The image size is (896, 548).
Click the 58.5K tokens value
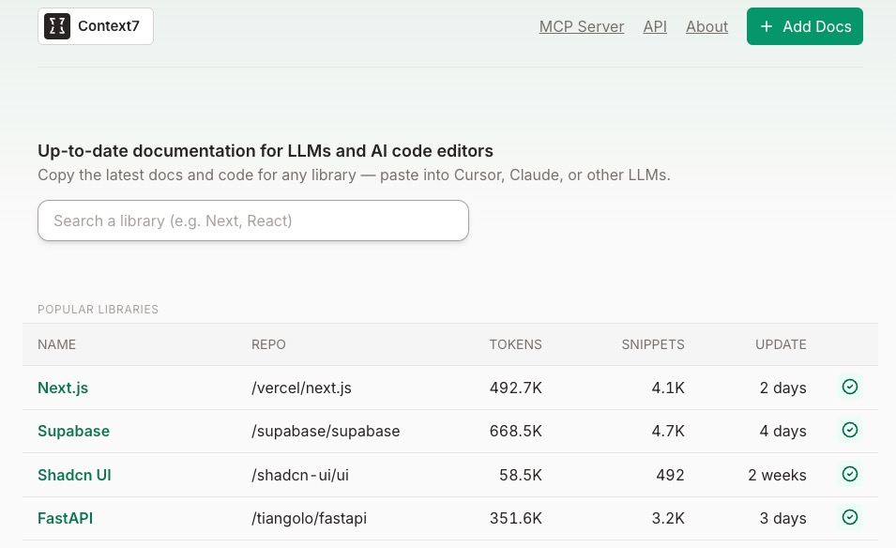[521, 475]
